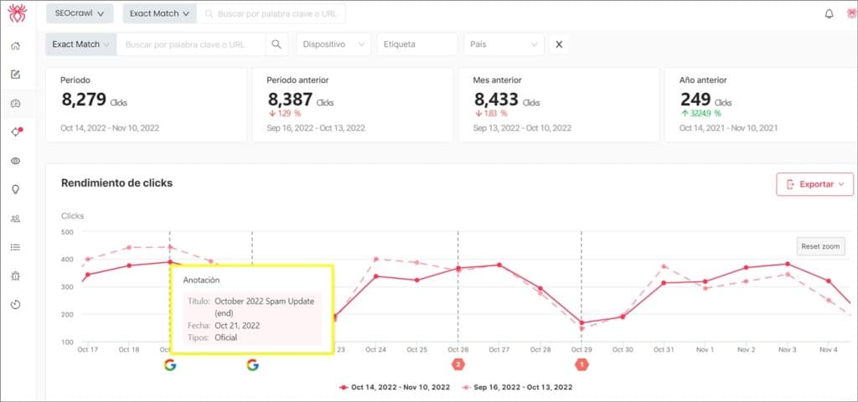
Task: Open the bug crawler sidebar icon
Action: (x=15, y=276)
